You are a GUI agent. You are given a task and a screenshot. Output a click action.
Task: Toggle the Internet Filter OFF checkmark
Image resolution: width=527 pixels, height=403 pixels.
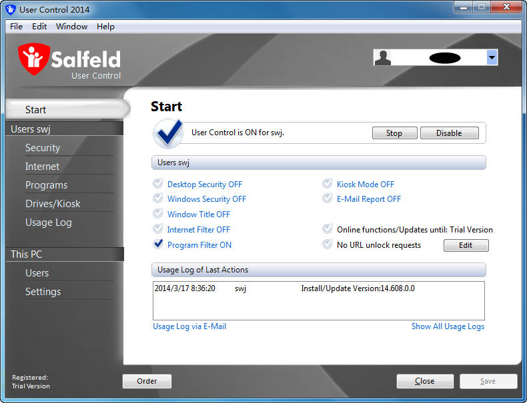pos(158,229)
